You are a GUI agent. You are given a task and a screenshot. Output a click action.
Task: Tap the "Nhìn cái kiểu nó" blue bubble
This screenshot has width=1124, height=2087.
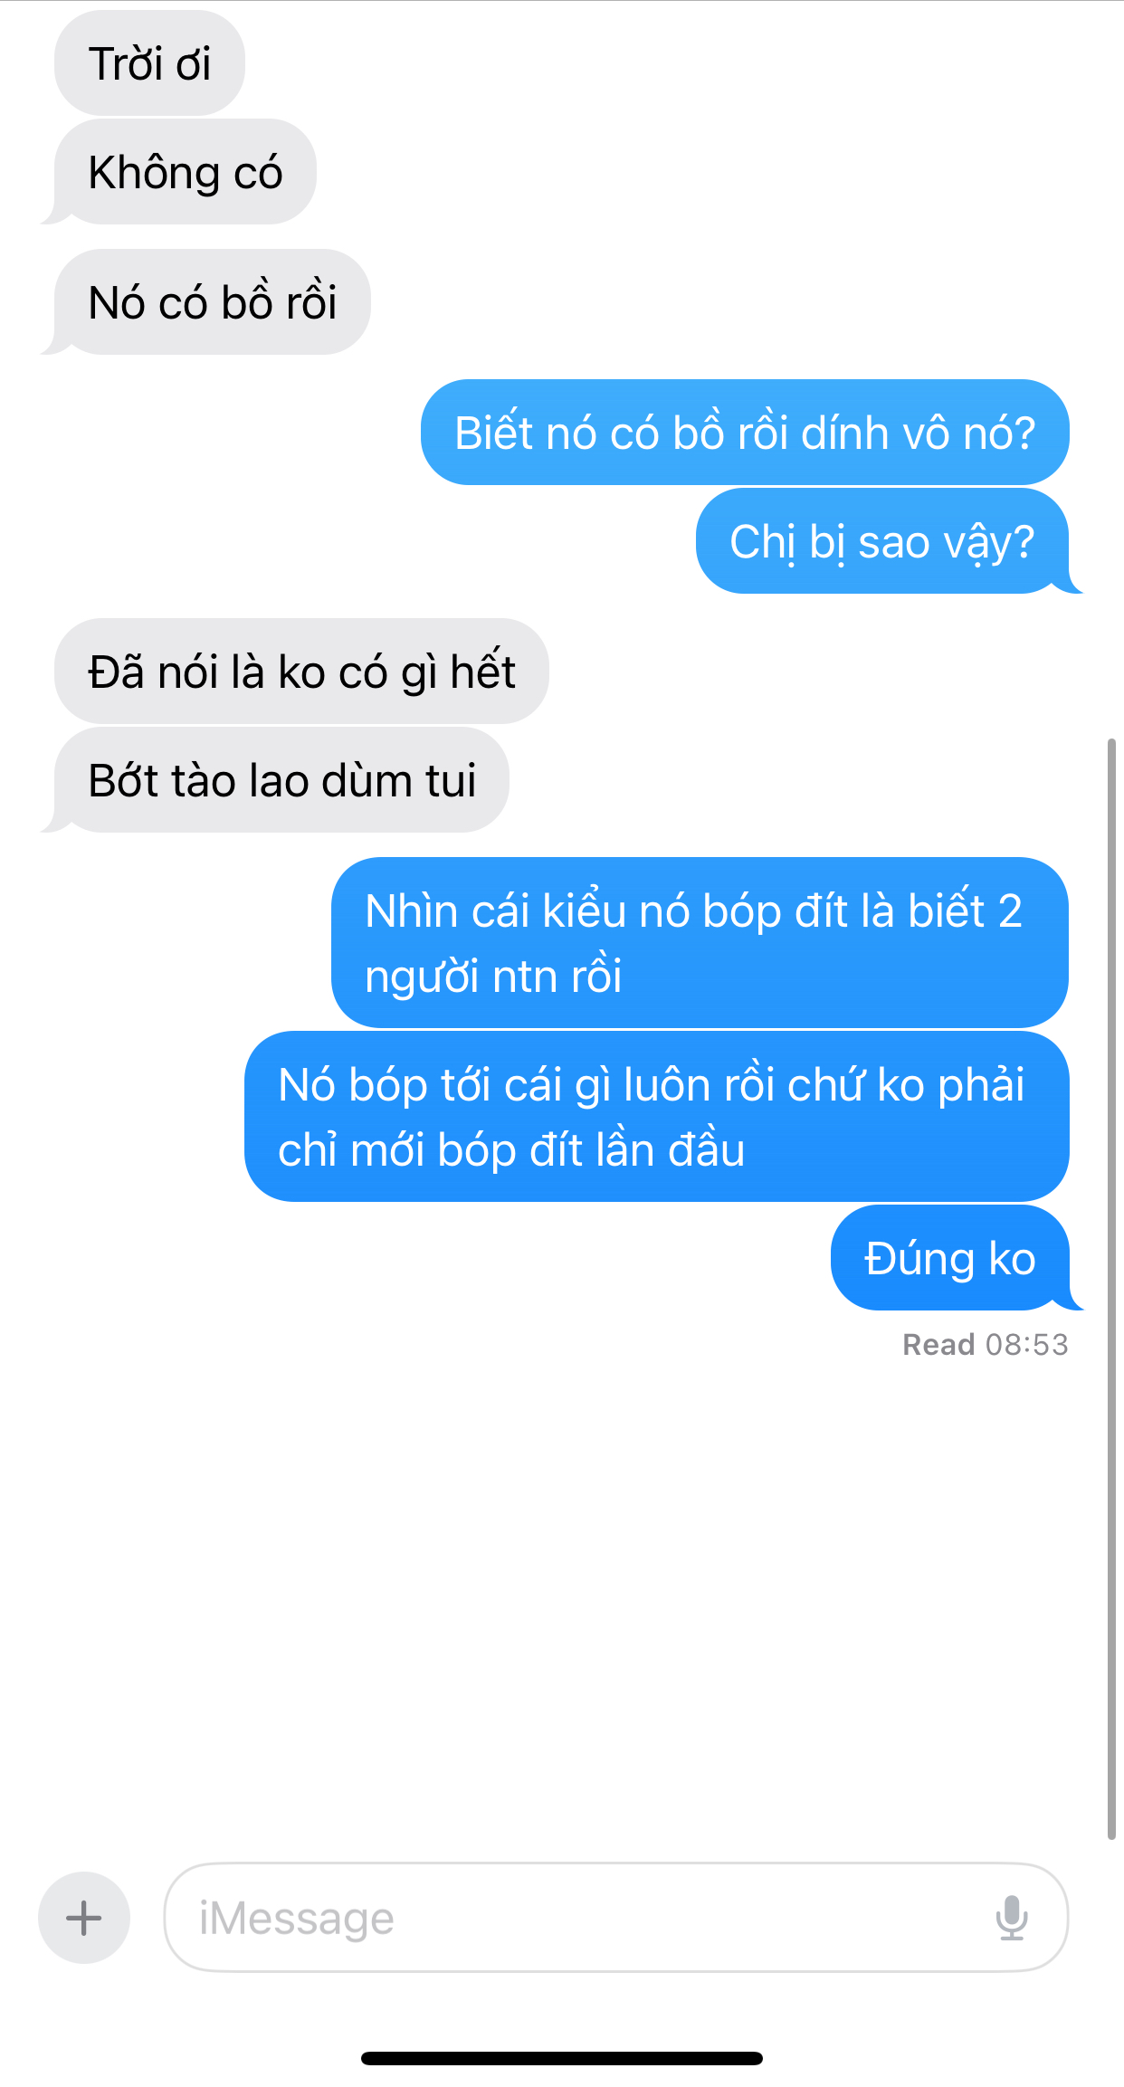click(700, 943)
